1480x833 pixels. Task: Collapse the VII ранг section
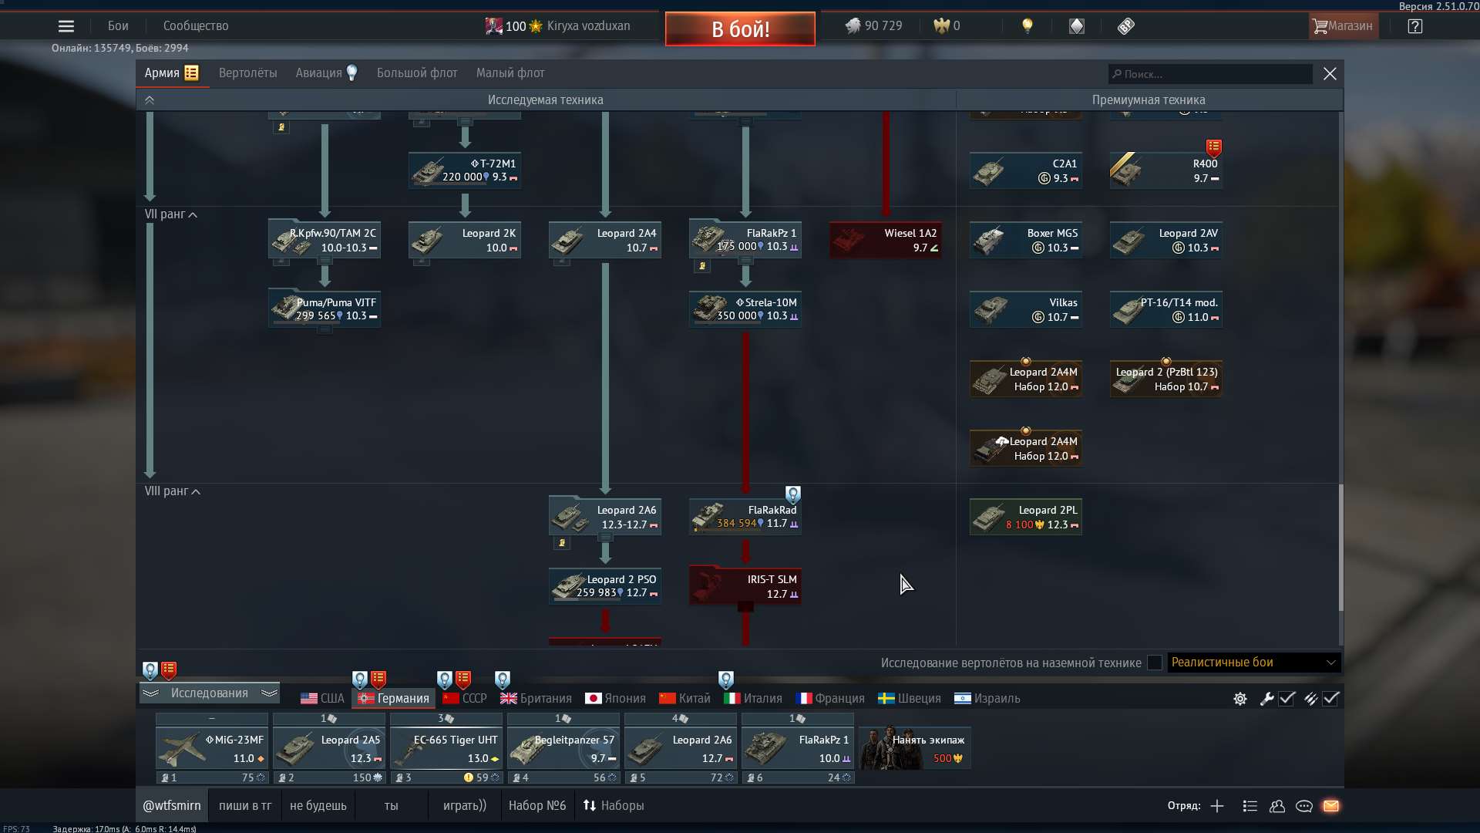pyautogui.click(x=171, y=214)
